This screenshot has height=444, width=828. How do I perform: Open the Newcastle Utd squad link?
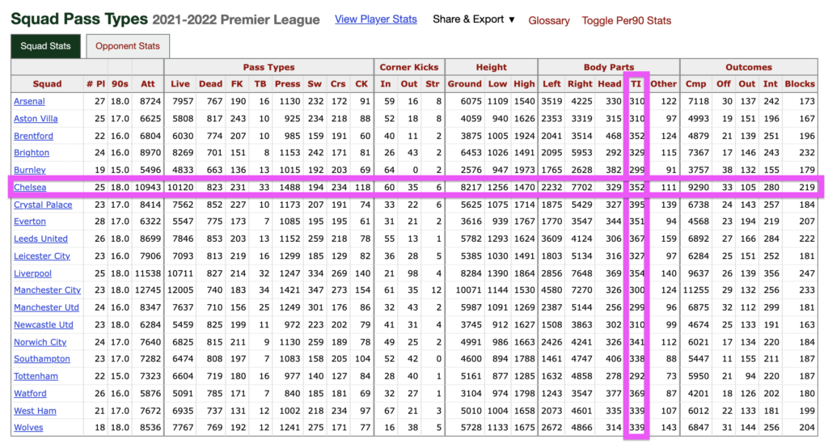(44, 324)
